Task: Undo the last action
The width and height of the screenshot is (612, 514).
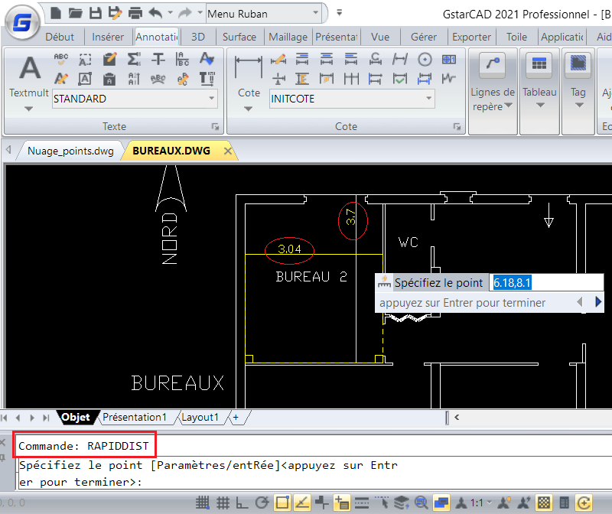Action: [x=155, y=13]
